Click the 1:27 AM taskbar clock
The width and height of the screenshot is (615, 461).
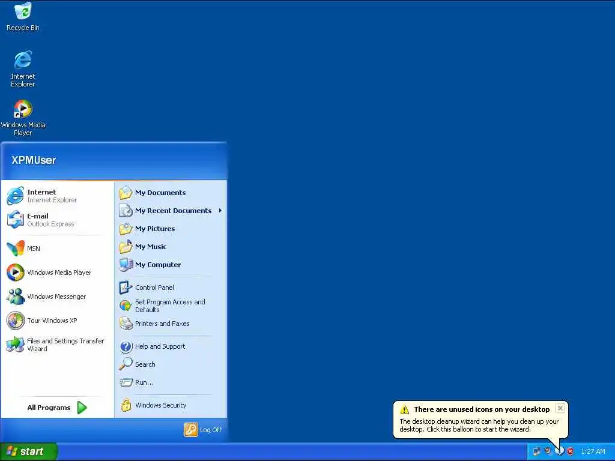[x=593, y=451]
